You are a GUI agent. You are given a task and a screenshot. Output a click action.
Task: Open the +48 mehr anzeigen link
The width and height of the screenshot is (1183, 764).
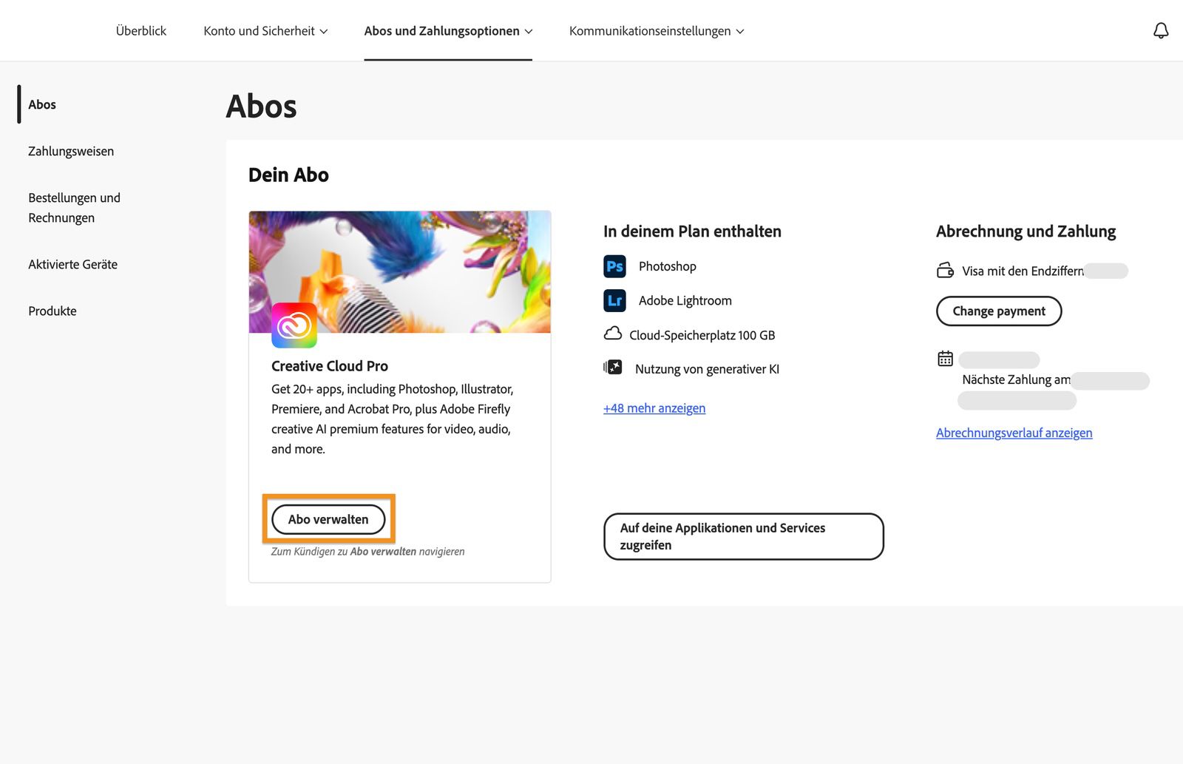pyautogui.click(x=654, y=408)
